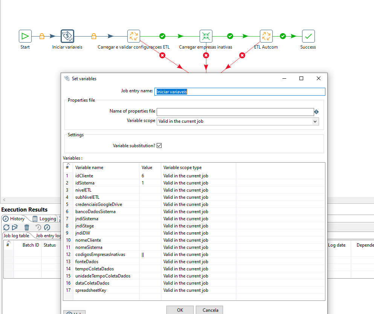Click the variable insert diamond beside properties file field
The width and height of the screenshot is (374, 314).
click(x=316, y=111)
